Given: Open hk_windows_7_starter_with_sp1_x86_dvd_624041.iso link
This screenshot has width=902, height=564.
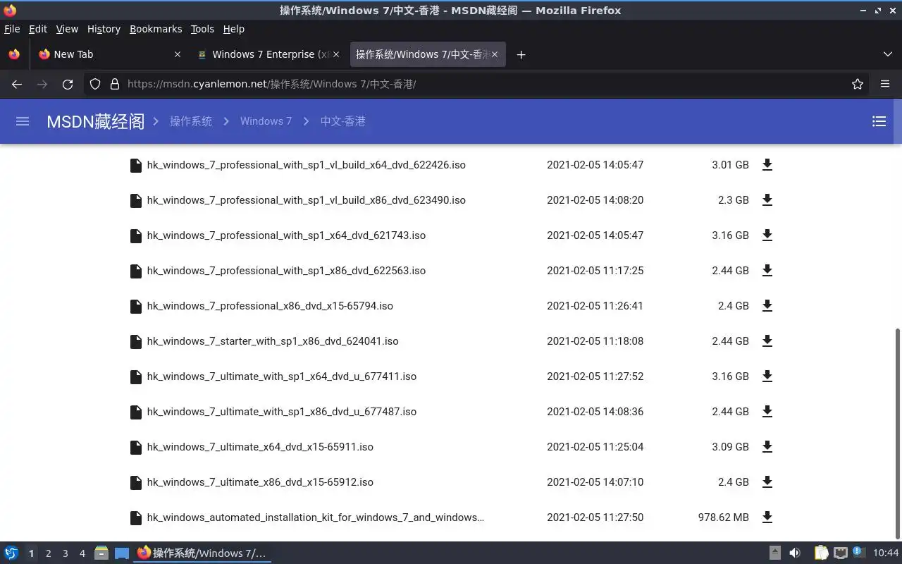Looking at the screenshot, I should pyautogui.click(x=272, y=341).
